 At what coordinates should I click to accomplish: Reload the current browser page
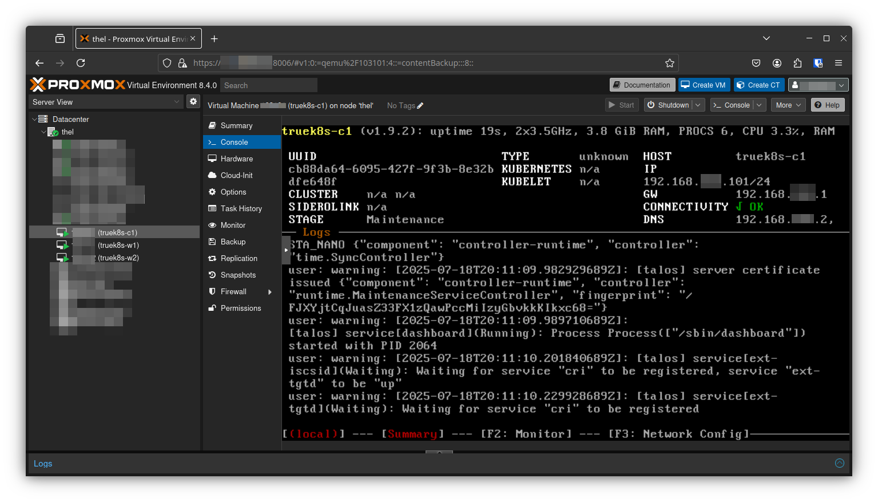click(x=81, y=63)
